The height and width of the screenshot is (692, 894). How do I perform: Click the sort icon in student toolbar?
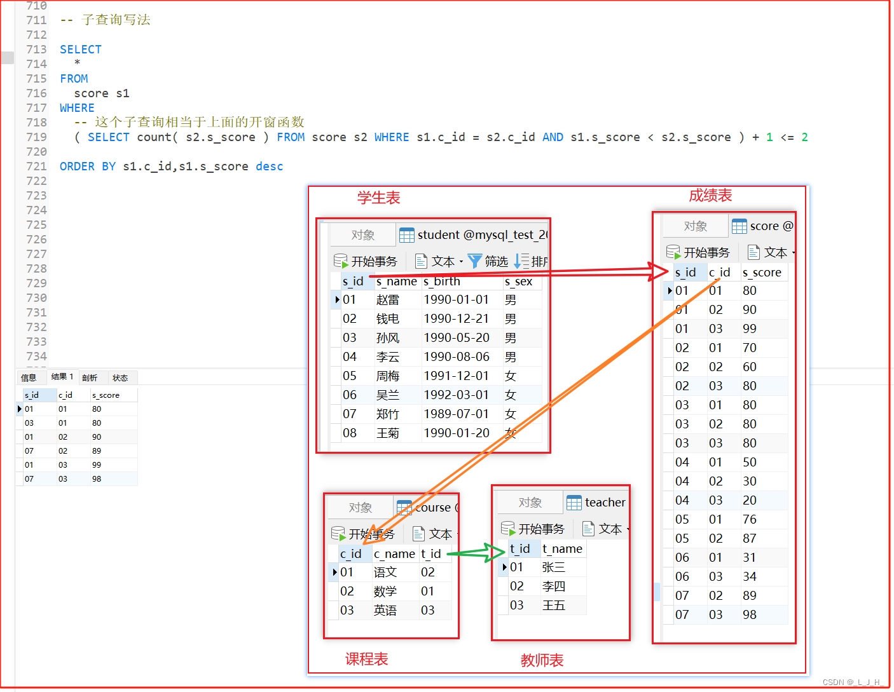[521, 261]
